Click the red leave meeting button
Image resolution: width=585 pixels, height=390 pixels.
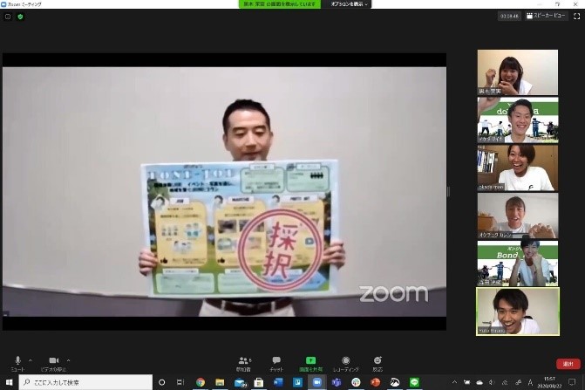tap(568, 364)
